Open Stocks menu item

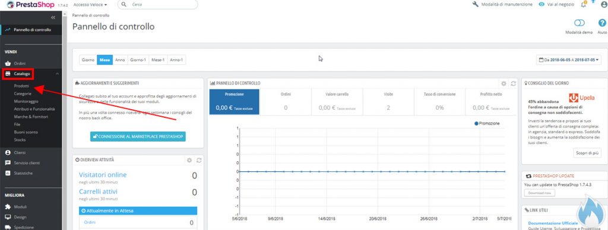click(x=20, y=139)
